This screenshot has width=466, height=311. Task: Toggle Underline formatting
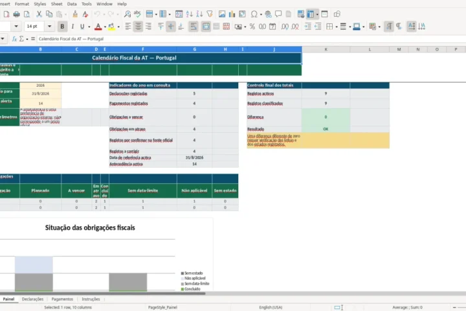(x=82, y=27)
